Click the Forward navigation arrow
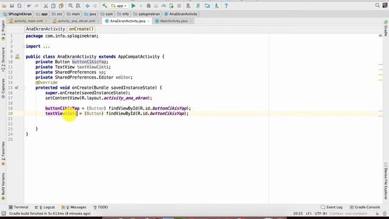 point(95,5)
